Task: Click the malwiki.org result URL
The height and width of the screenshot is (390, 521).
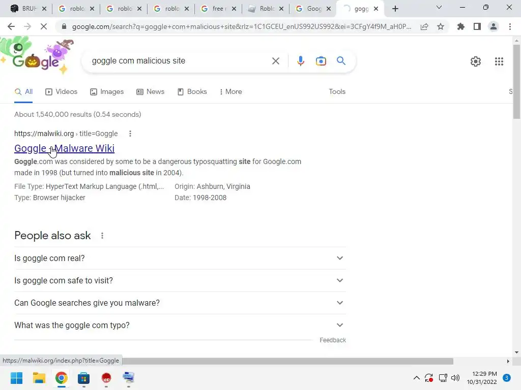Action: [x=66, y=134]
